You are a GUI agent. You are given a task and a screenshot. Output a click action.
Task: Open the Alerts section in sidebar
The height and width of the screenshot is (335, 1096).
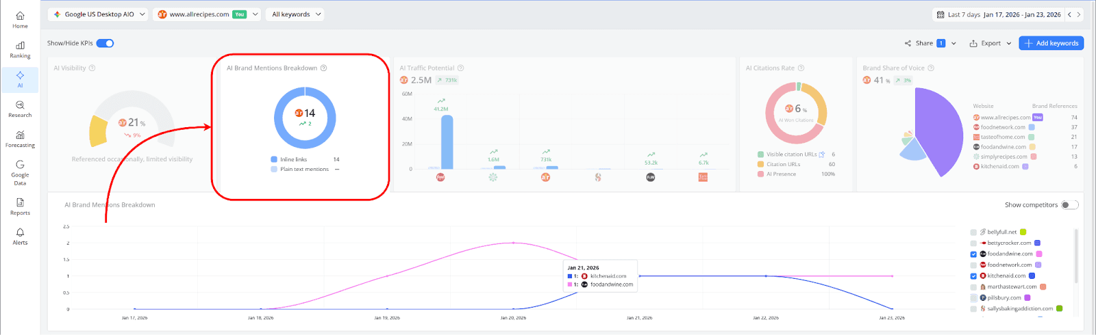(x=20, y=237)
